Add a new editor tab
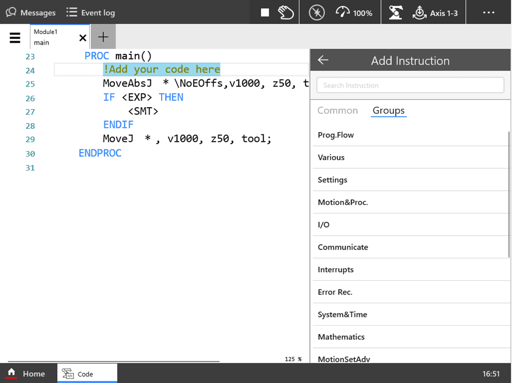The height and width of the screenshot is (383, 512). coord(103,37)
